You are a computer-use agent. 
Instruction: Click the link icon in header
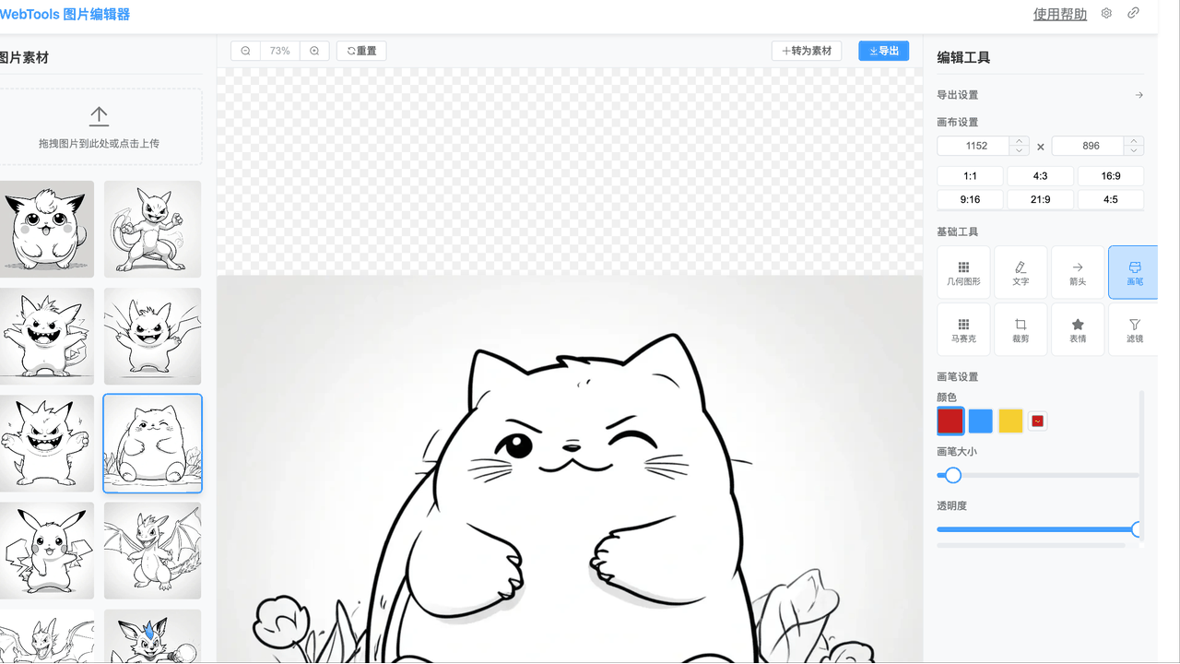pos(1133,13)
